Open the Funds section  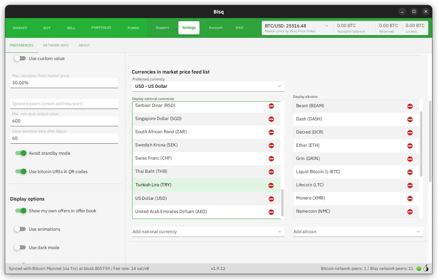click(133, 28)
